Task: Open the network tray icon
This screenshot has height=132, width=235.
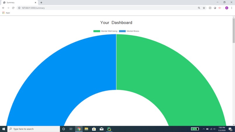Action: point(211,129)
